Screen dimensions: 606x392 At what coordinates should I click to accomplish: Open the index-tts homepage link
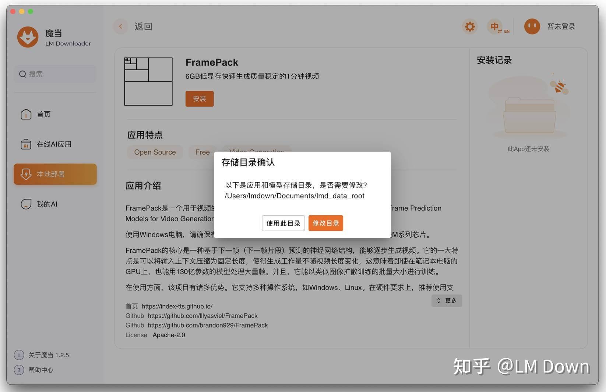point(181,306)
